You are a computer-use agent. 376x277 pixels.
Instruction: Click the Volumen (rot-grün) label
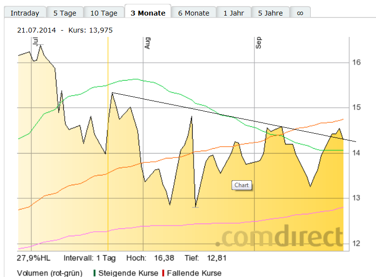50,273
